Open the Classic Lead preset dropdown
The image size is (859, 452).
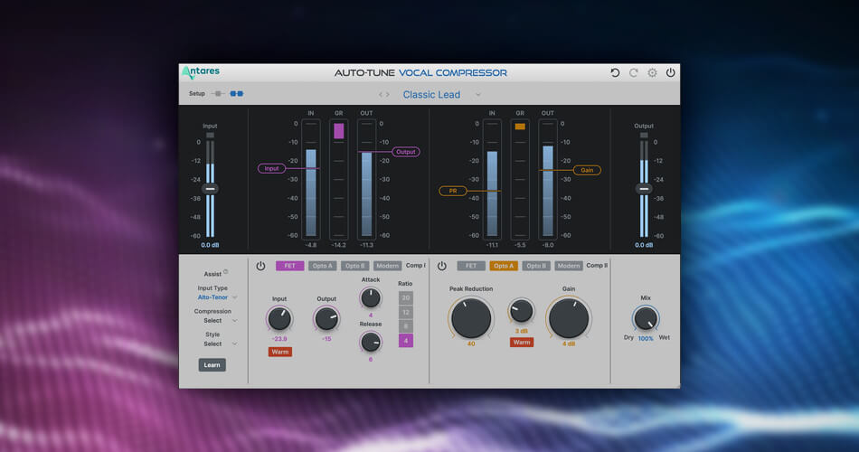click(431, 95)
